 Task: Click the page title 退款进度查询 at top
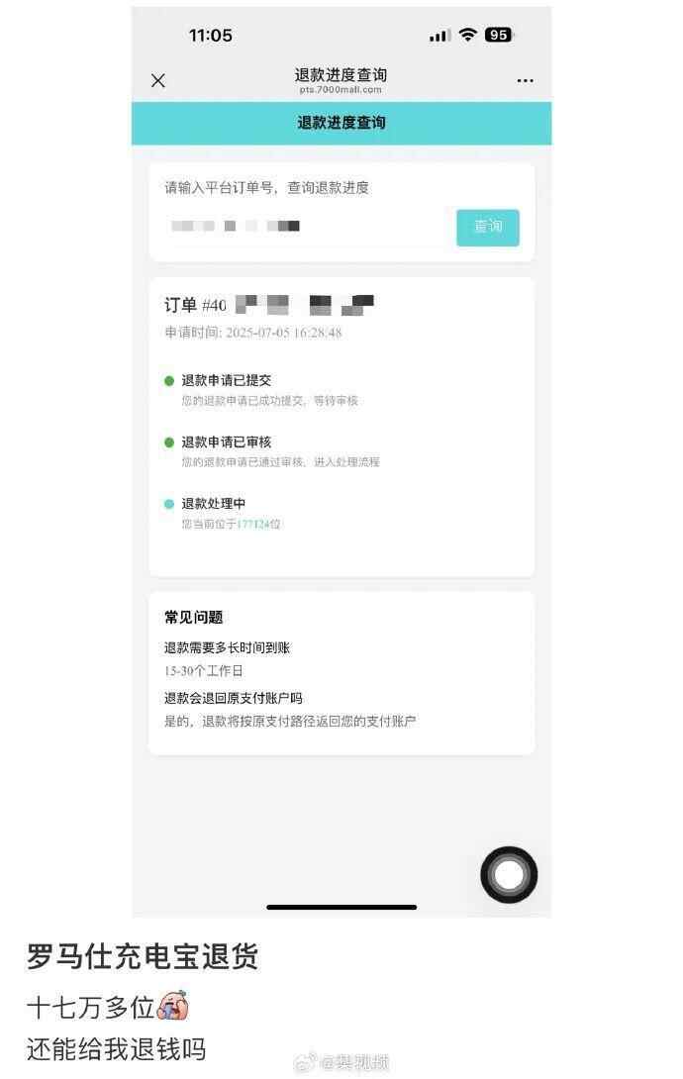(341, 74)
